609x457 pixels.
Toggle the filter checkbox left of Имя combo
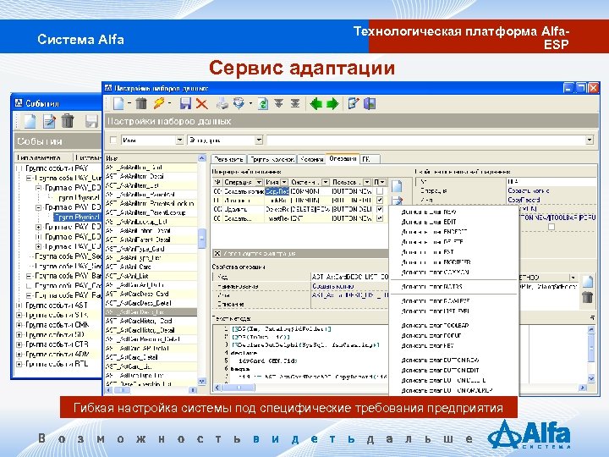tap(113, 140)
